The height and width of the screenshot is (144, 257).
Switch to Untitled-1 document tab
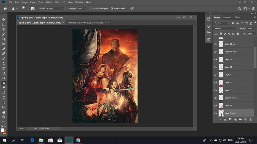point(87,23)
